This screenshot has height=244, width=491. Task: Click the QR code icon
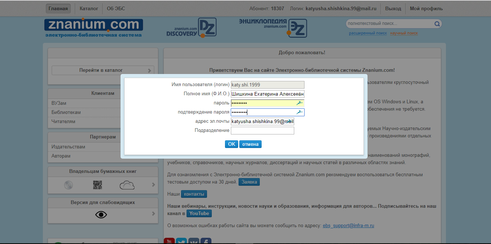(97, 185)
